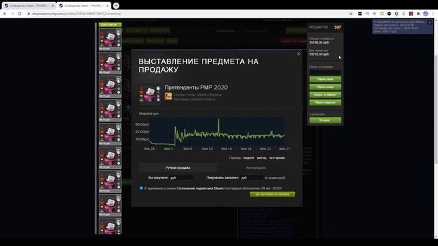Screen dimensions: 438x246
Task: Click the Counter-Strike game icon in dialog
Action: point(168,96)
